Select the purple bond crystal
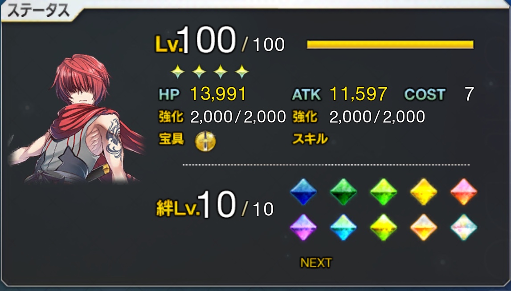511x291 pixels. point(303,227)
